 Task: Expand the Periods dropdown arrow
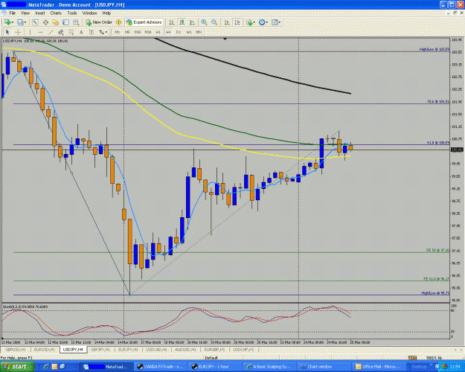(x=266, y=22)
